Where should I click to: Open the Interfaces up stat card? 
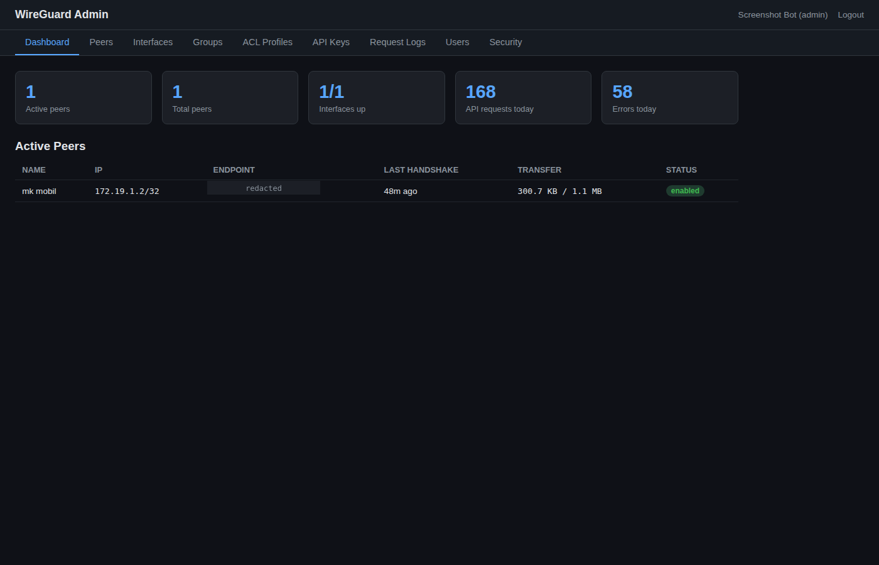(x=376, y=97)
